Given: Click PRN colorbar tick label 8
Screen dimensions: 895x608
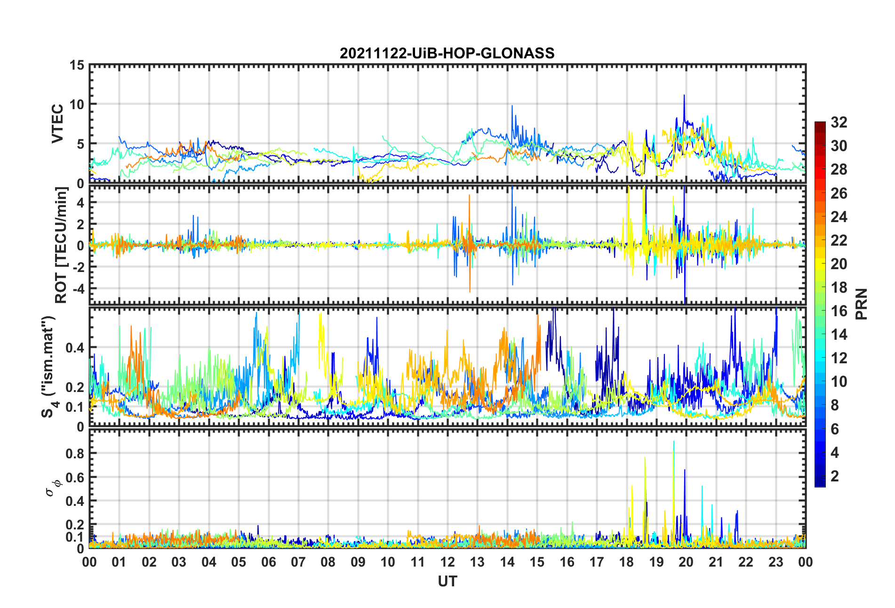Looking at the screenshot, I should (835, 405).
